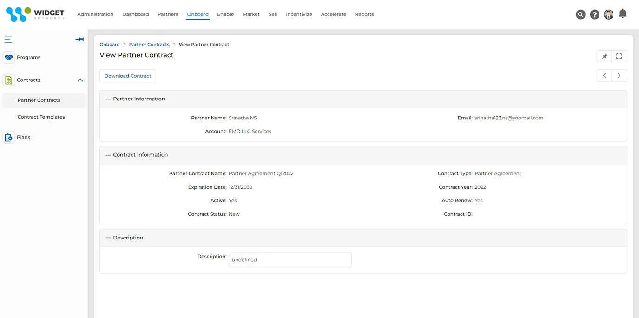The width and height of the screenshot is (639, 318).
Task: Open the Administration menu
Action: click(x=95, y=14)
